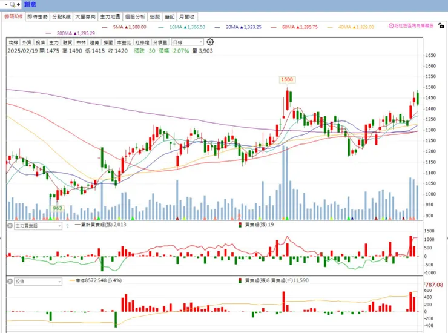448x333 pixels.
Task: Open the 月營收 tab
Action: tap(187, 16)
